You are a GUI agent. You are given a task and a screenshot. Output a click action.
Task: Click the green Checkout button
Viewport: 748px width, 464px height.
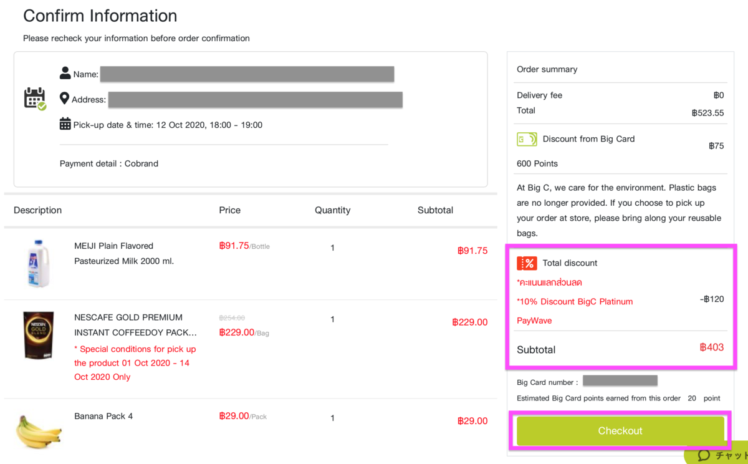(620, 431)
